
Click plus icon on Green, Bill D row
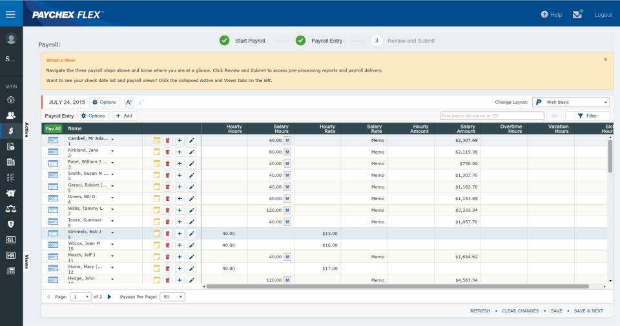180,198
